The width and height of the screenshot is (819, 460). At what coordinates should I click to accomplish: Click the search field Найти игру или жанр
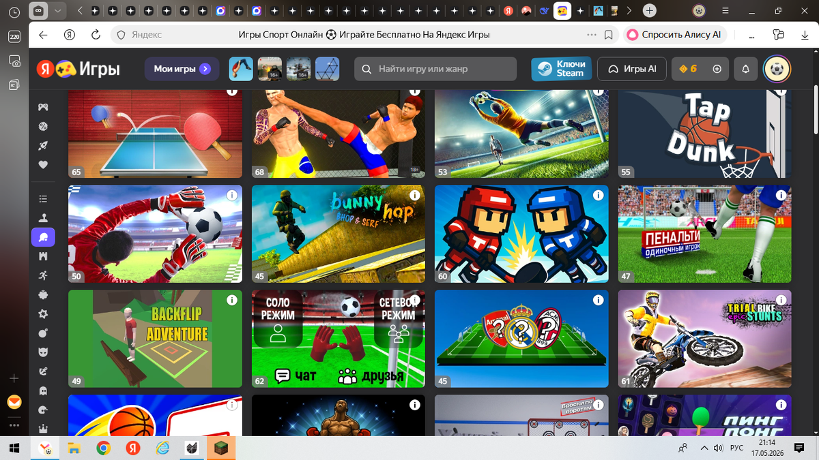pyautogui.click(x=435, y=69)
